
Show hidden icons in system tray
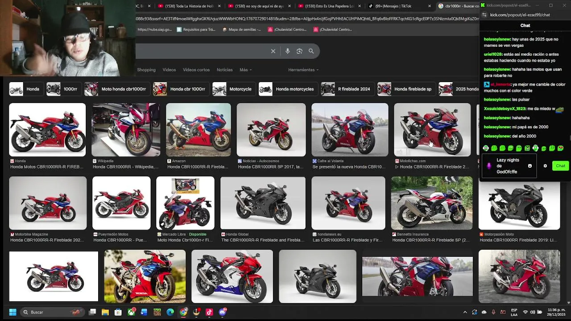465,312
